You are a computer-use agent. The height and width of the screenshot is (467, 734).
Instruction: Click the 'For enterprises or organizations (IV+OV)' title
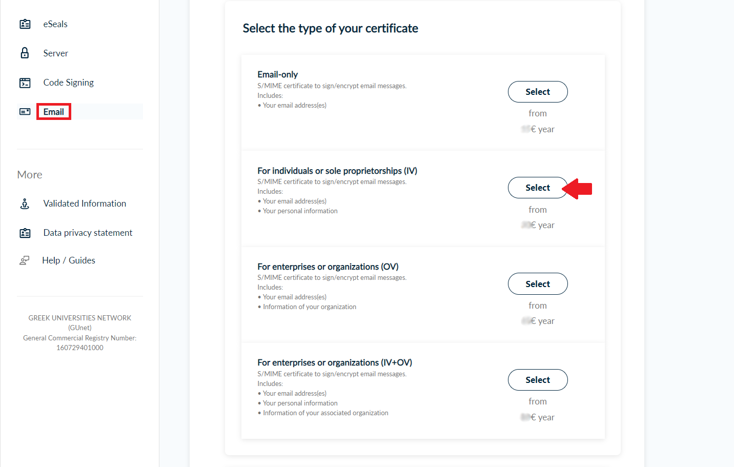coord(334,362)
